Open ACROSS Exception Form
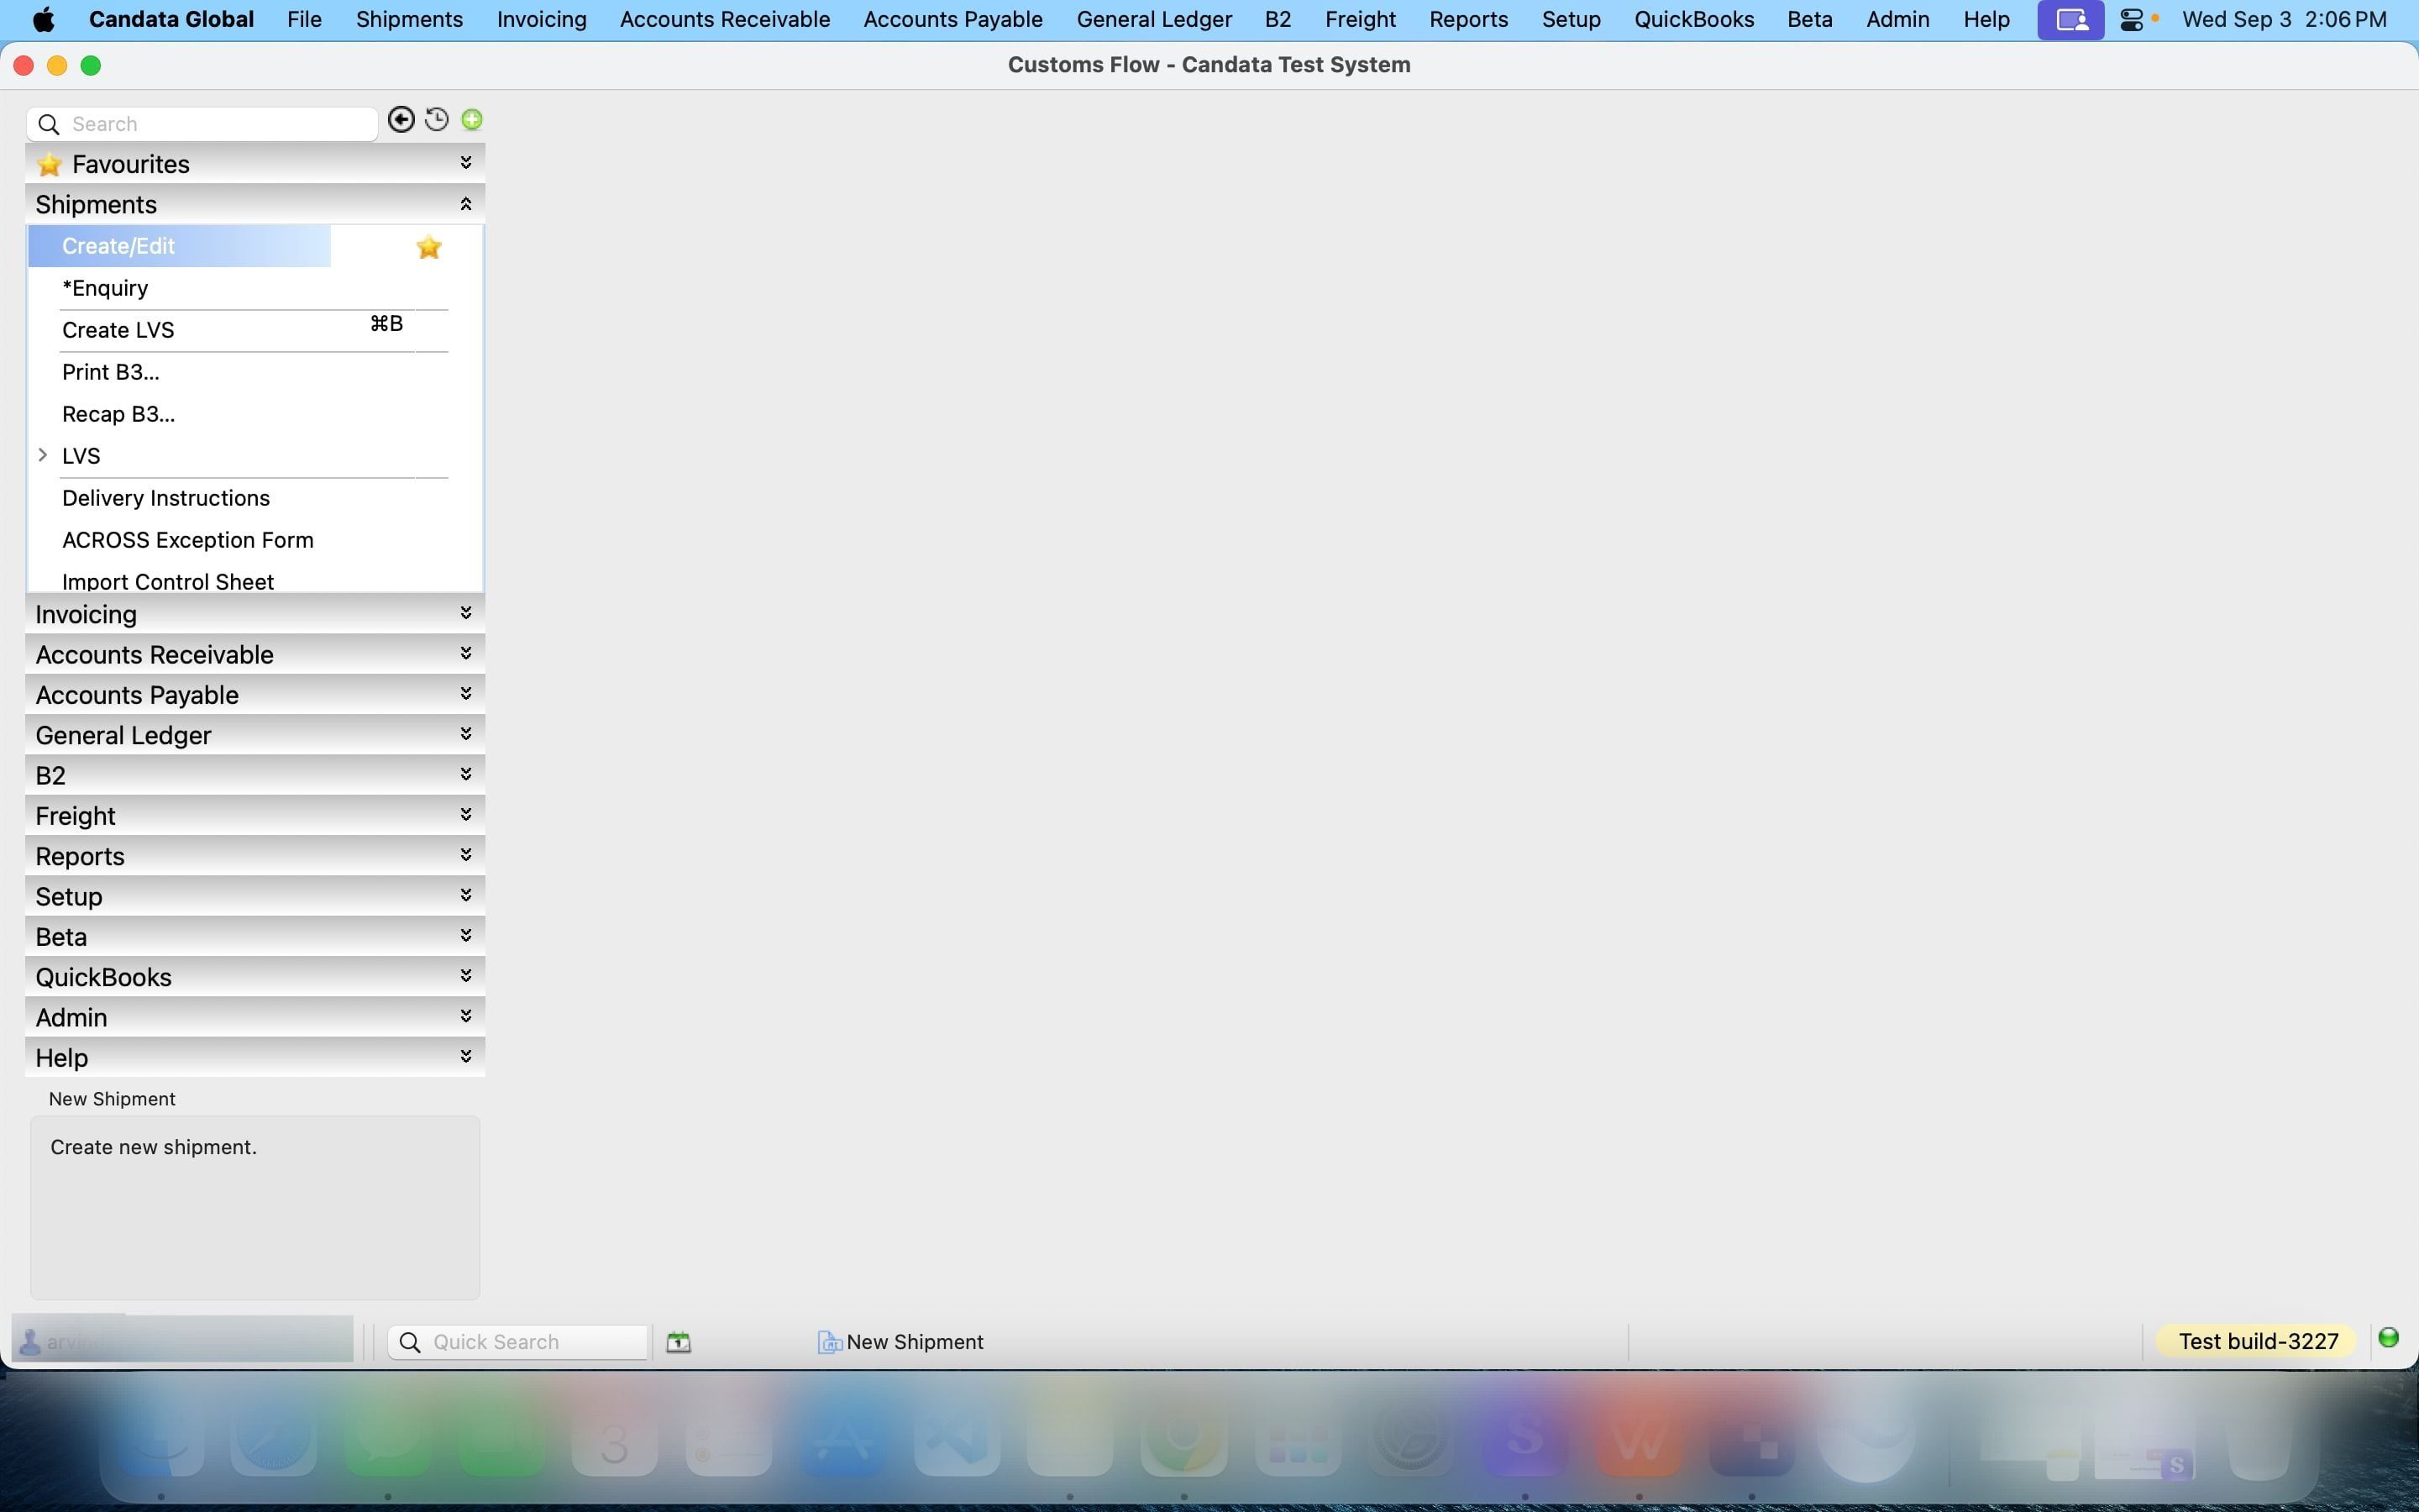Image resolution: width=2419 pixels, height=1512 pixels. point(188,540)
